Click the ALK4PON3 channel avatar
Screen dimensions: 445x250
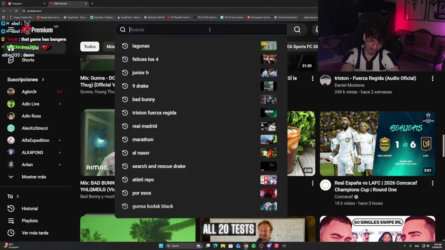11,152
